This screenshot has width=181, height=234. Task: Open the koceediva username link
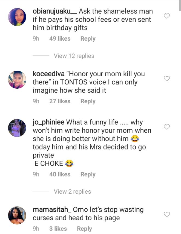pyautogui.click(x=48, y=74)
